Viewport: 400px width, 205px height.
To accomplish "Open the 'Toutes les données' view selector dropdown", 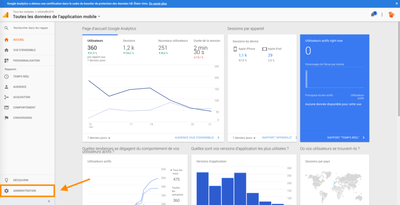I will (57, 16).
